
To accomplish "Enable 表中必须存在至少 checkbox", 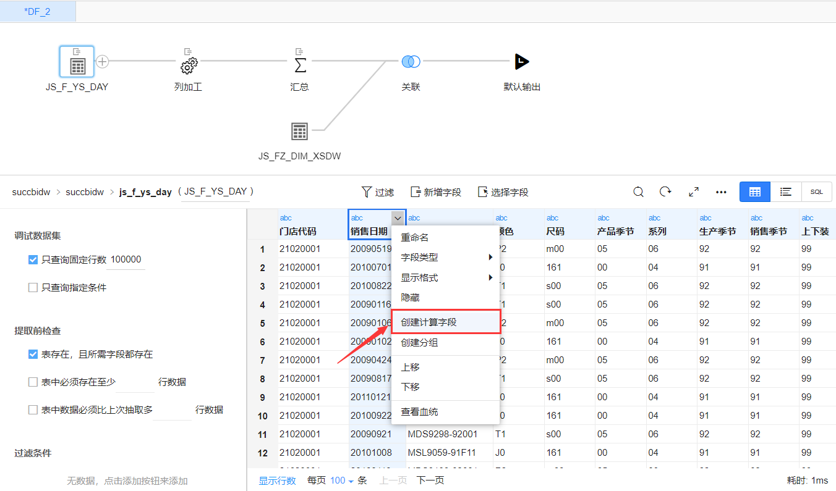I will point(33,382).
